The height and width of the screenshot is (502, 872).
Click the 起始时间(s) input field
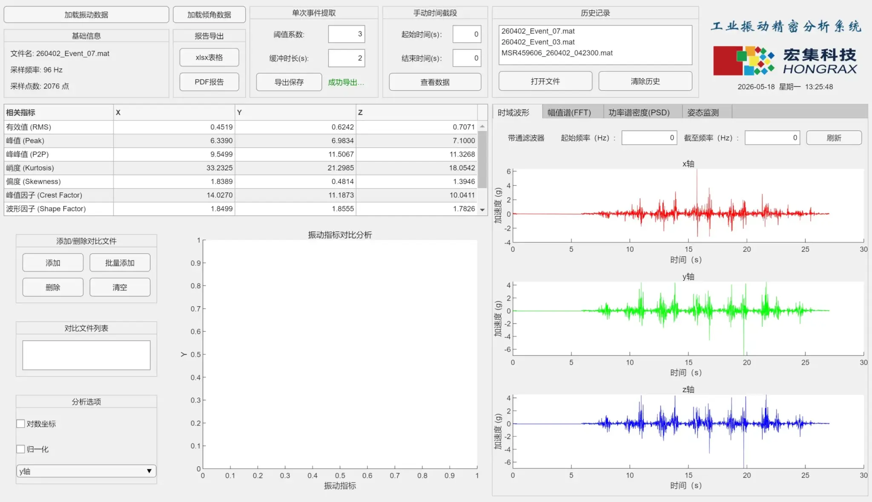[467, 34]
